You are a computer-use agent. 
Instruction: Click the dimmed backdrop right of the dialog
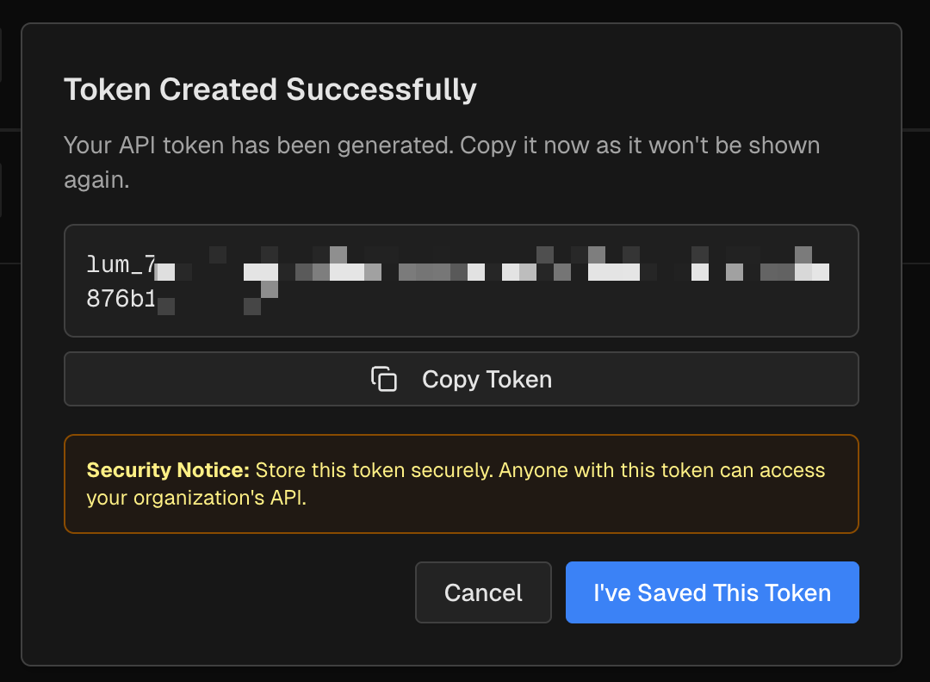[916, 344]
